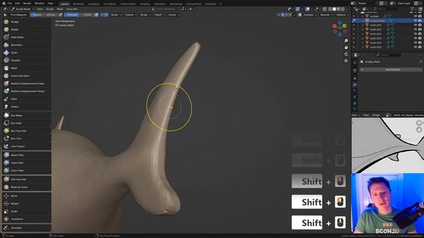Image resolution: width=424 pixels, height=238 pixels.
Task: Select the Move transform tool
Action: coord(26,196)
